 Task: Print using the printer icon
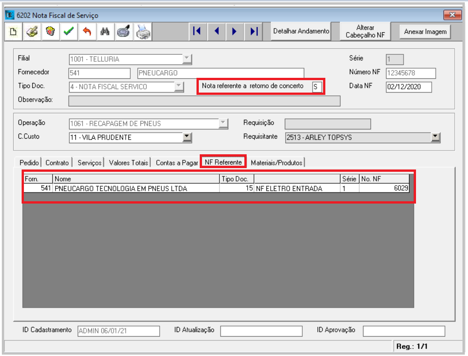(143, 31)
